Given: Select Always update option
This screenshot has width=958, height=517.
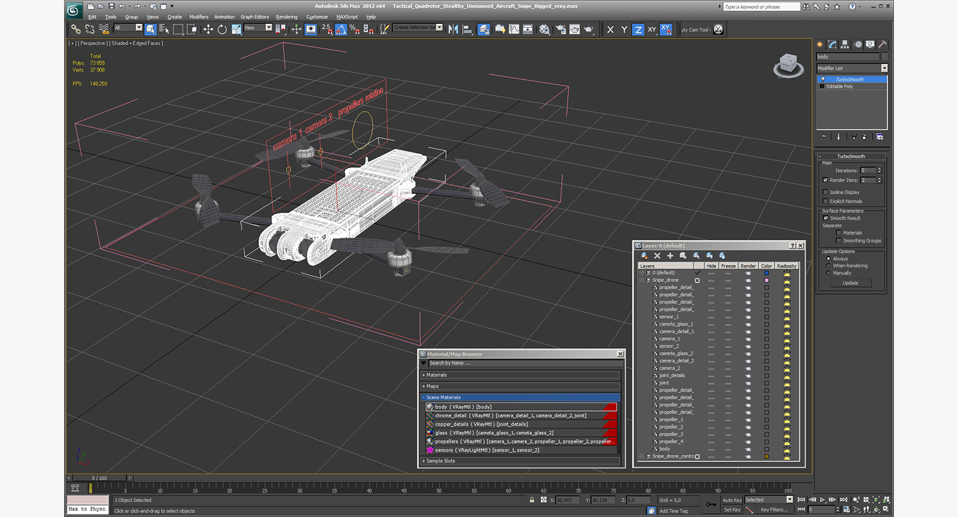Looking at the screenshot, I should click(828, 258).
